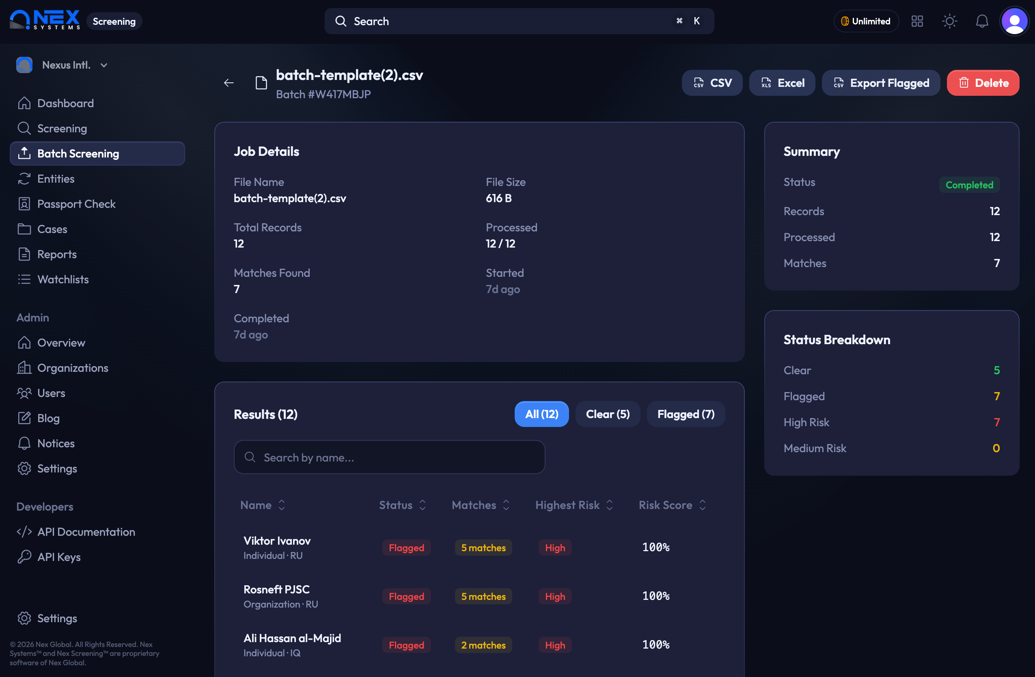Click the Notices bell icon in sidebar
The width and height of the screenshot is (1035, 677).
[x=24, y=444]
